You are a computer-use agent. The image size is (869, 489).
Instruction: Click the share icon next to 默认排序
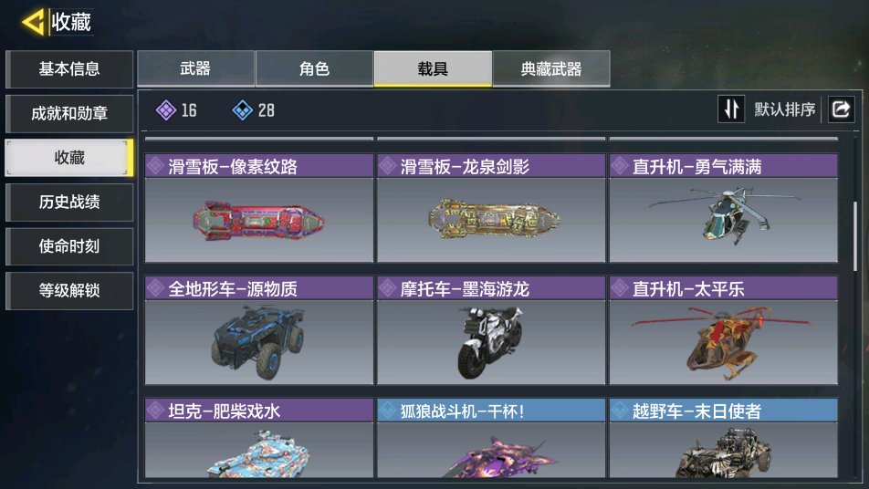point(841,109)
